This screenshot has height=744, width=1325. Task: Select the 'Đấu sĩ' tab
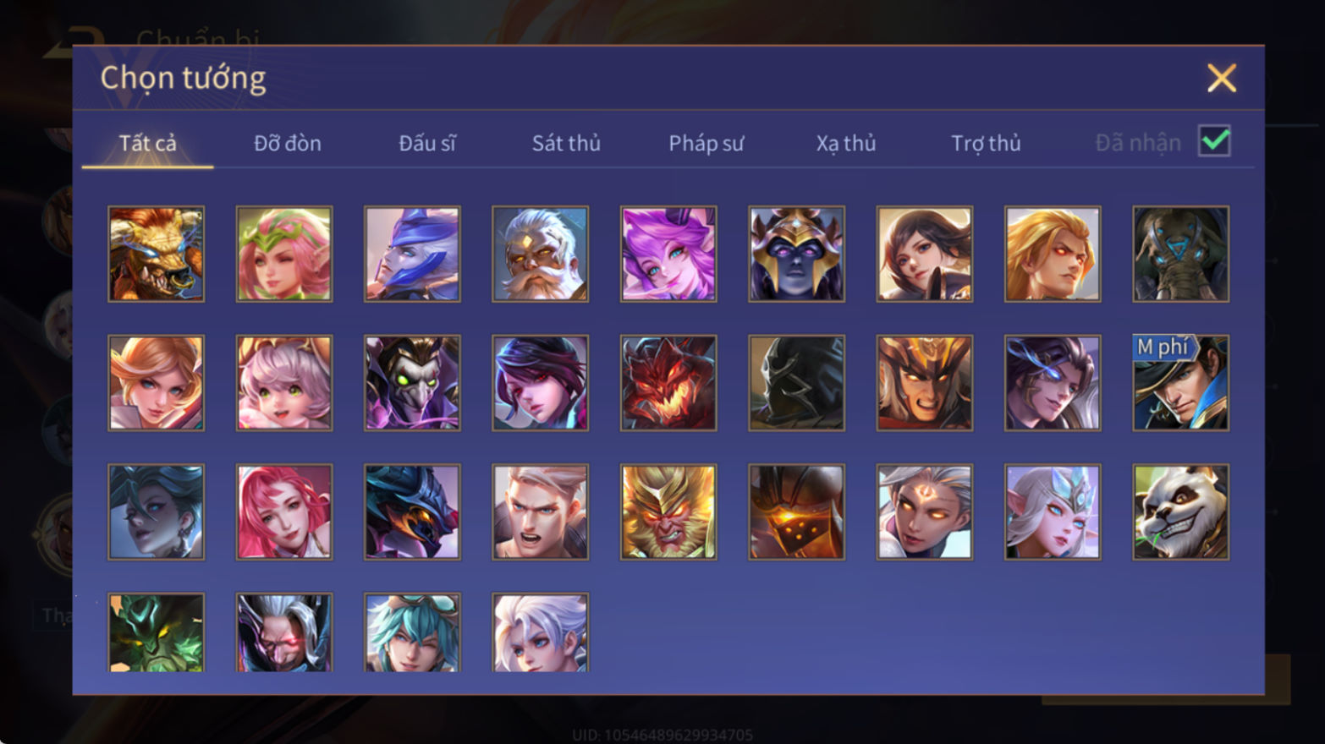(x=426, y=143)
